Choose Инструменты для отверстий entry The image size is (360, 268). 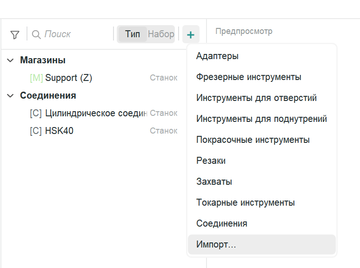coord(262,98)
